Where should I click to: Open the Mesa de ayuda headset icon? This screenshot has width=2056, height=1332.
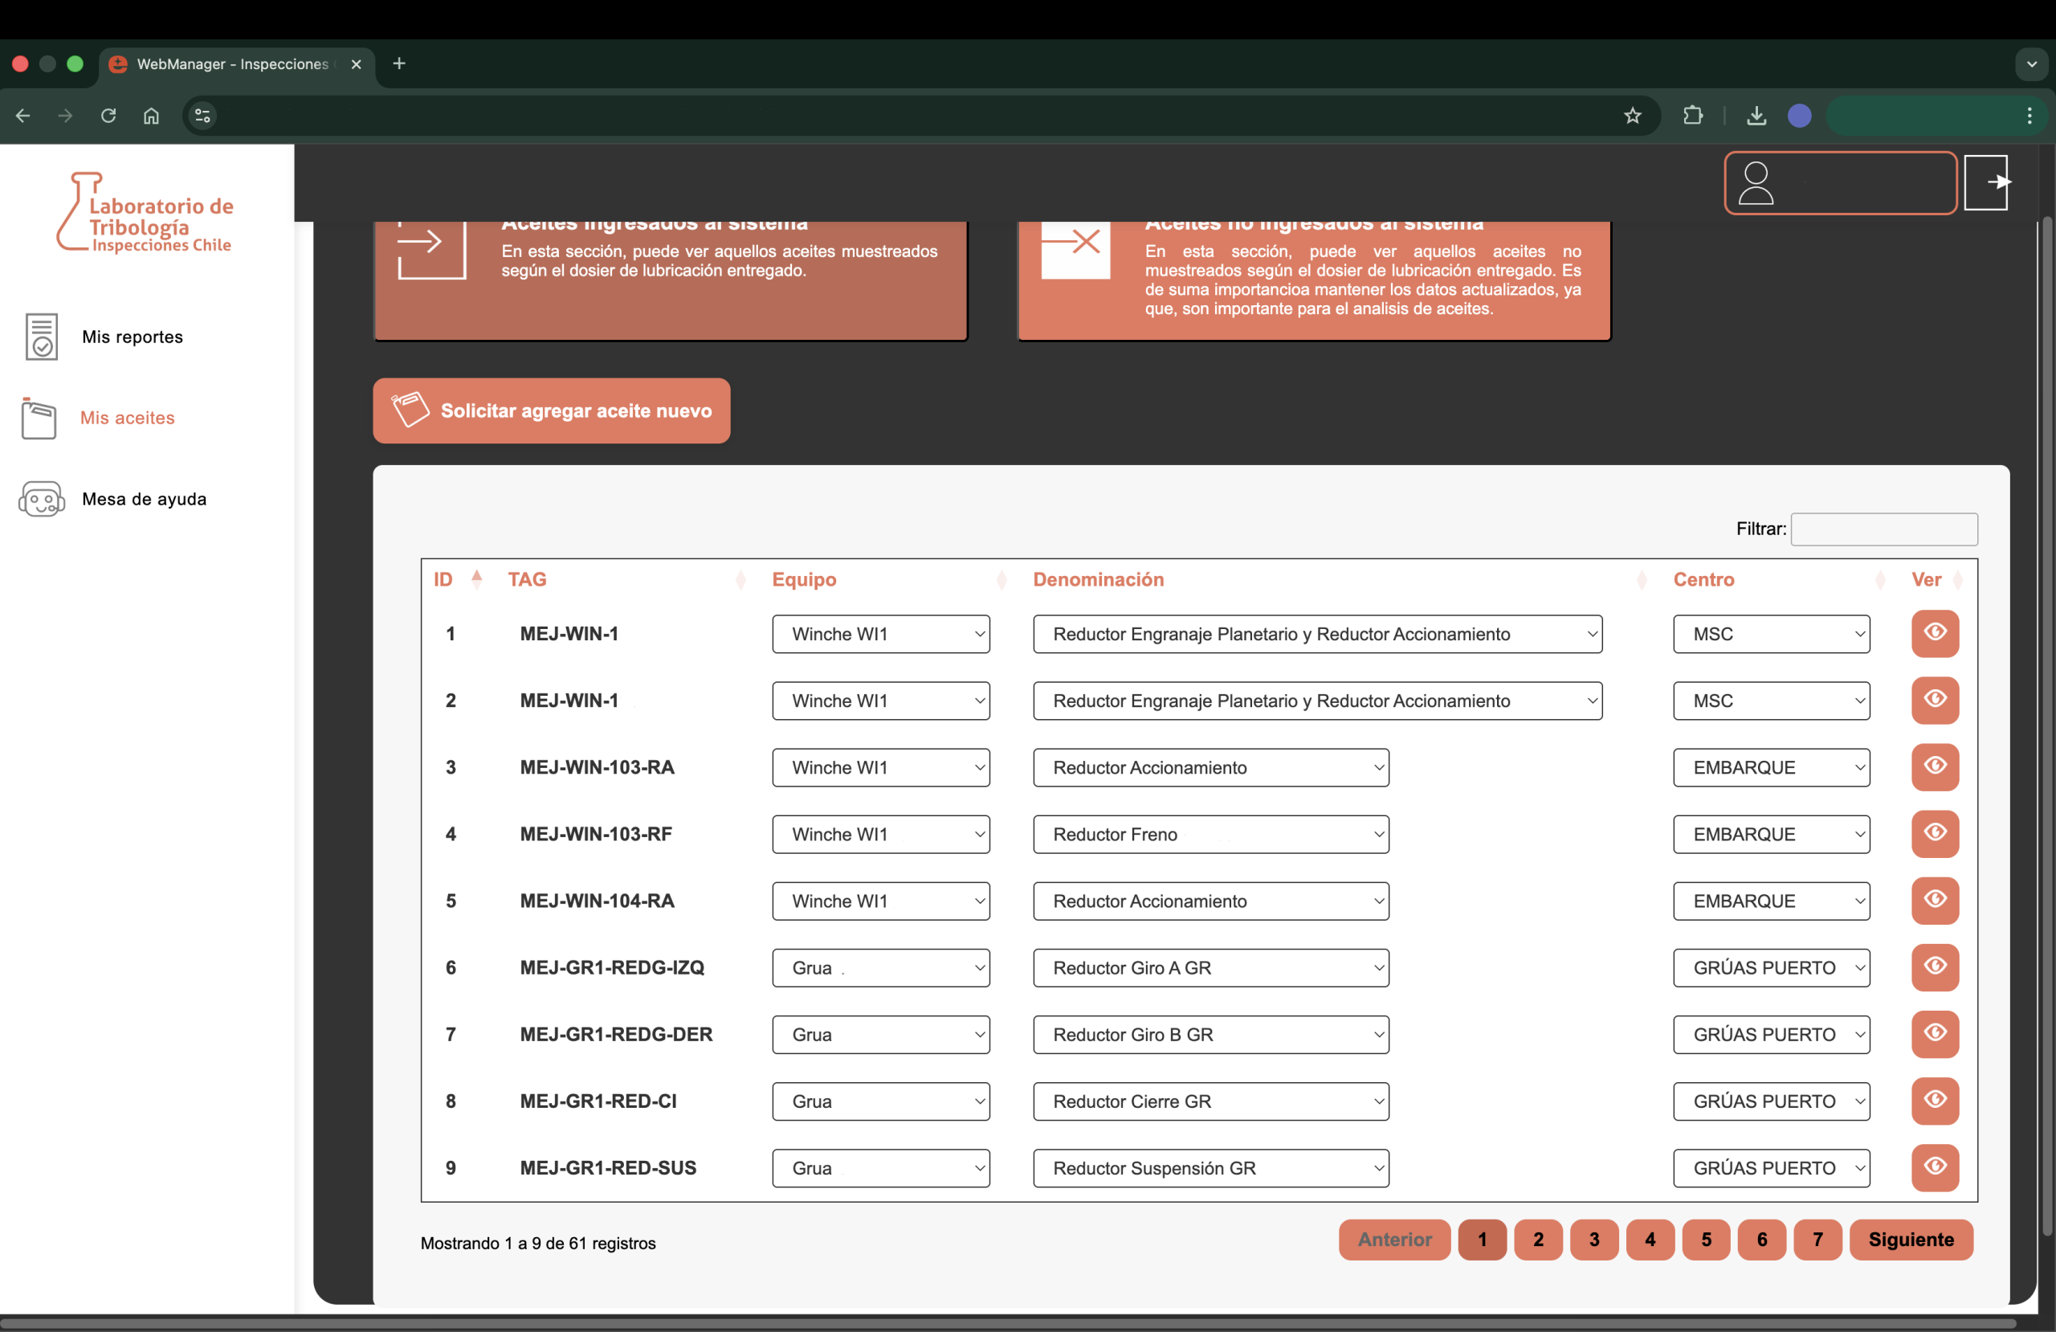[42, 500]
